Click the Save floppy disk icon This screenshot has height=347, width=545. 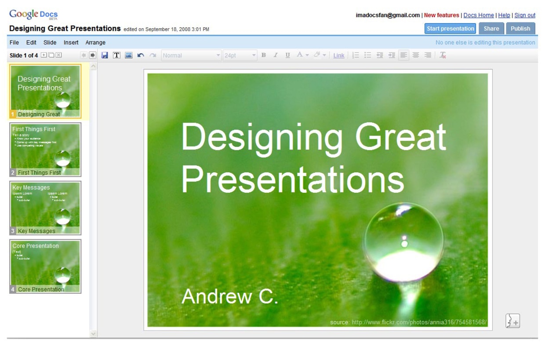click(x=105, y=55)
